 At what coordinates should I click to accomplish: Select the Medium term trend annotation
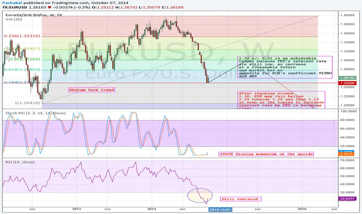pos(92,90)
